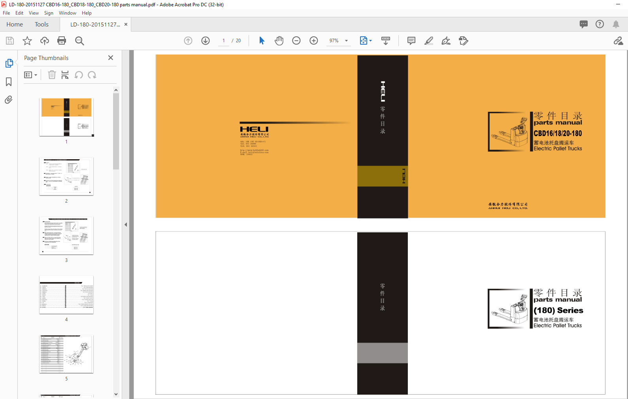
Task: Add file to starred with star icon
Action: [x=27, y=41]
